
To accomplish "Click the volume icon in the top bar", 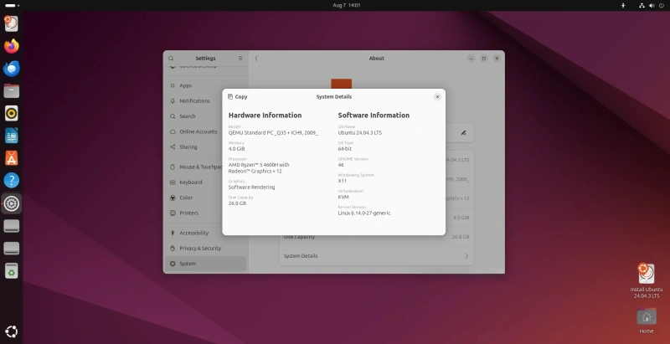I will click(x=652, y=6).
